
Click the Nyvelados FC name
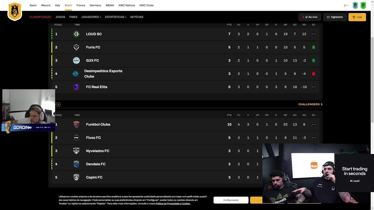click(98, 151)
